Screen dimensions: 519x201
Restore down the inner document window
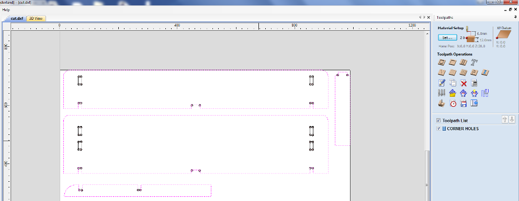511,10
